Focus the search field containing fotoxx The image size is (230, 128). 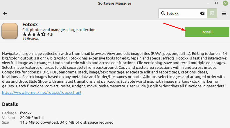coord(183,13)
